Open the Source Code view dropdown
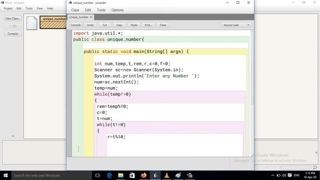The image size is (320, 180). pos(236,25)
